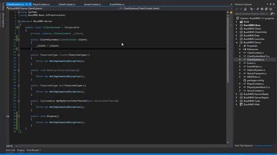Image resolution: width=277 pixels, height=155 pixels.
Task: Click the pin icon on ClientSystems.cs tab
Action: (26, 4)
